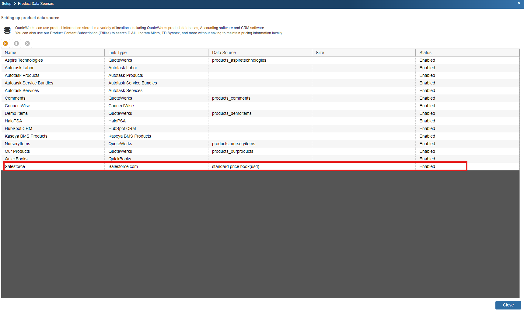
Task: Sort by the Name column header
Action: click(53, 53)
